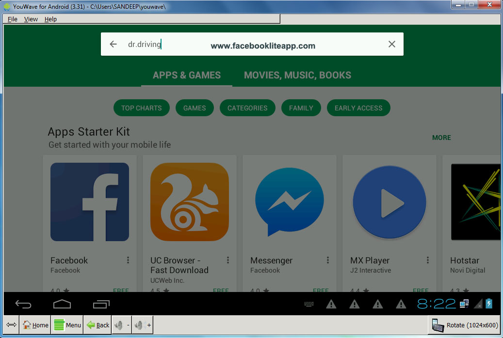Click the Apps Starter Kit heading
503x338 pixels.
[x=89, y=132]
